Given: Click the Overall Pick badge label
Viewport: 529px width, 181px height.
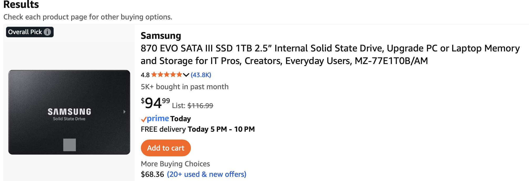Looking at the screenshot, I should [x=25, y=32].
